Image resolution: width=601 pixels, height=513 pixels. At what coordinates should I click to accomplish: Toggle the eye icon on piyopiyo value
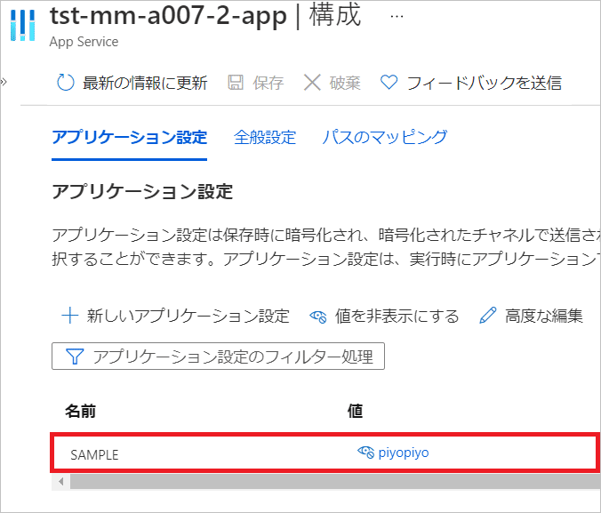pyautogui.click(x=365, y=452)
